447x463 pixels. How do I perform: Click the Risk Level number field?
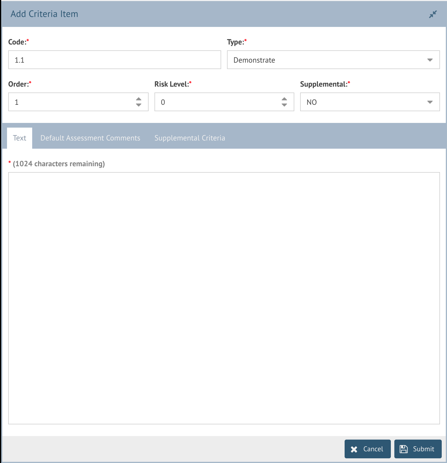224,102
